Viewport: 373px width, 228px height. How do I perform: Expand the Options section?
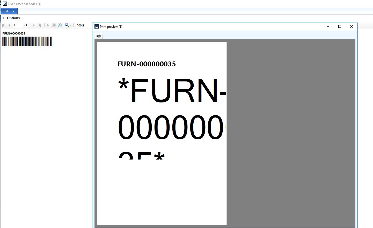point(4,18)
